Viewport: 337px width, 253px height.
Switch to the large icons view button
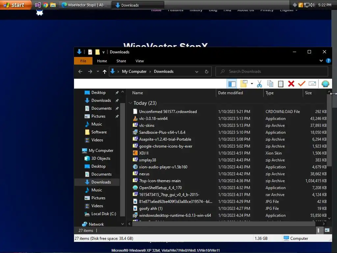327,230
